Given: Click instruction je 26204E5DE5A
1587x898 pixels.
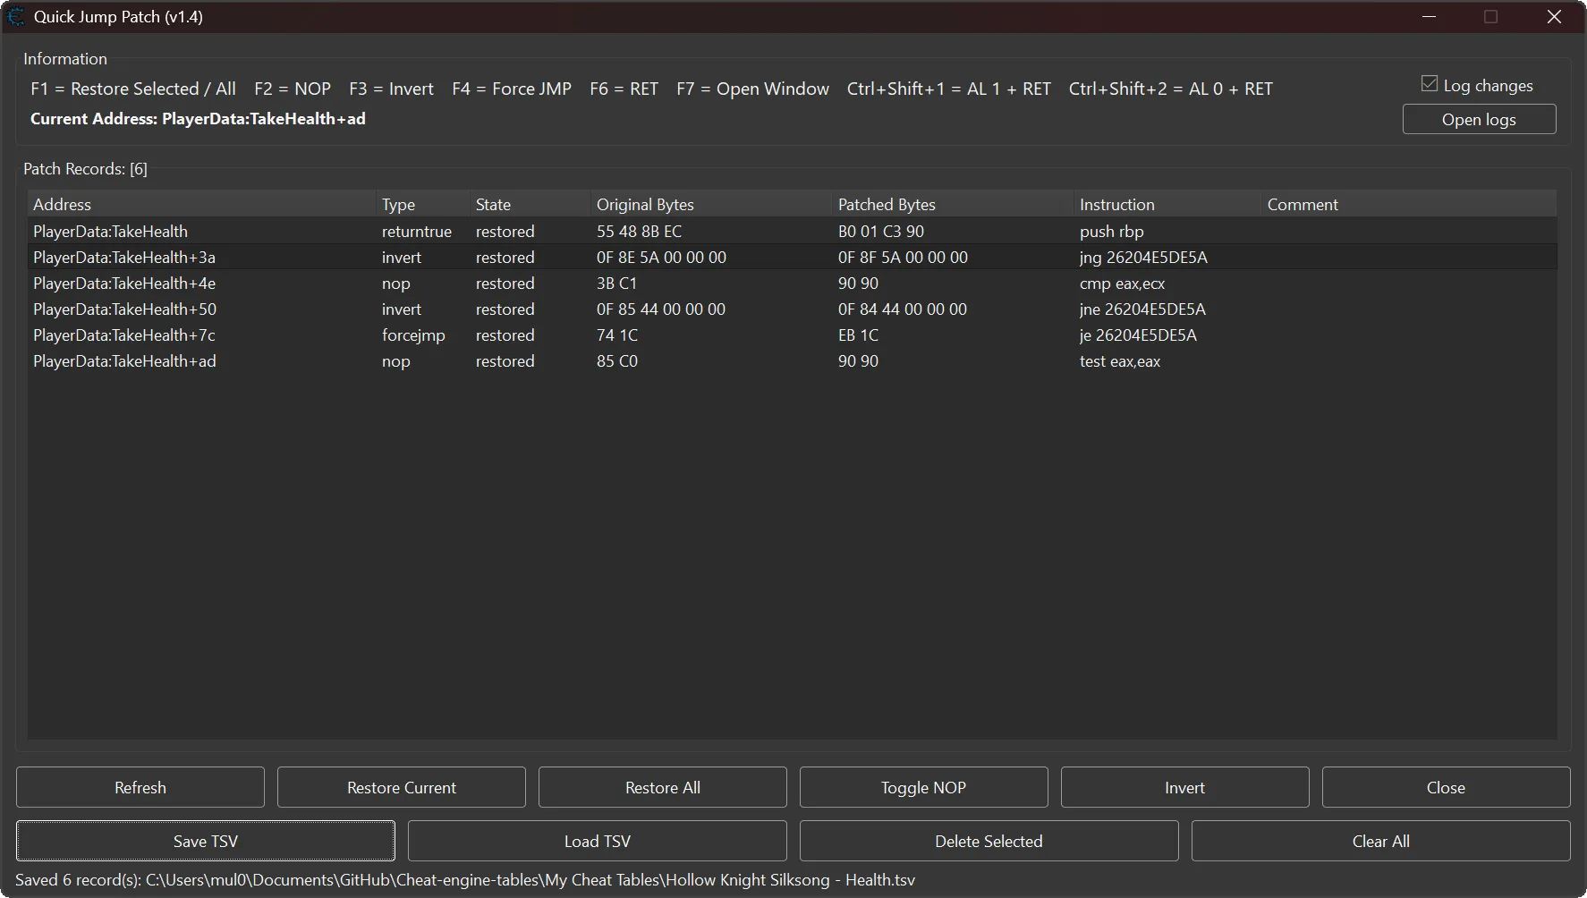Looking at the screenshot, I should (x=1138, y=335).
